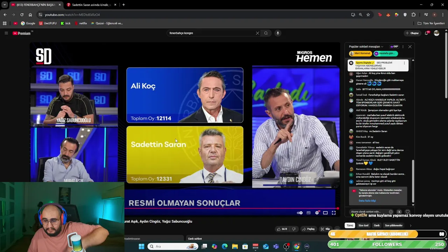Enter fullscreen on the video player
This screenshot has width=448, height=252.
(x=334, y=213)
